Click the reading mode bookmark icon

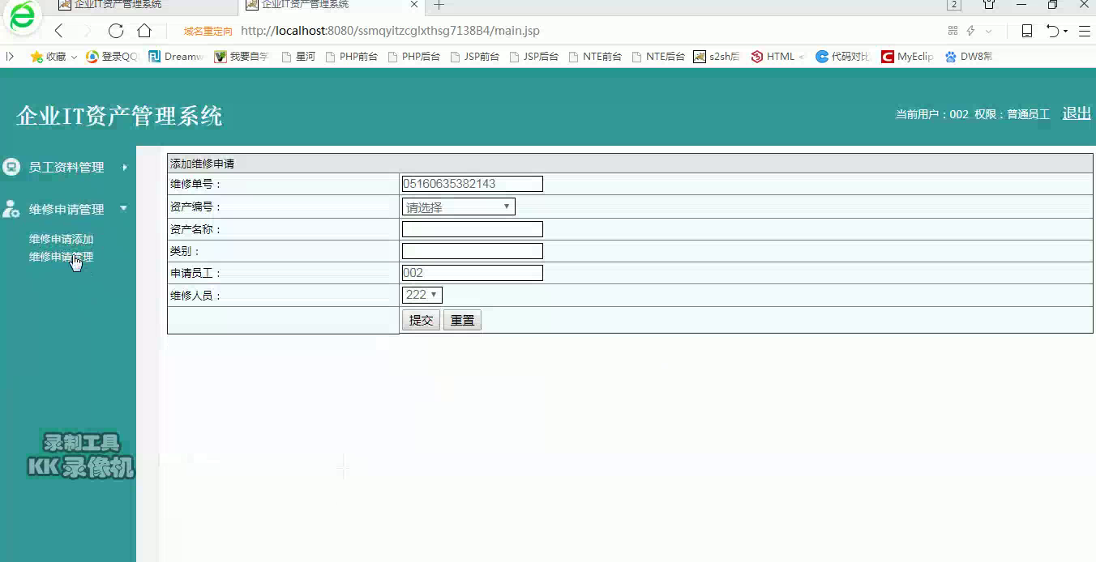pos(1027,31)
